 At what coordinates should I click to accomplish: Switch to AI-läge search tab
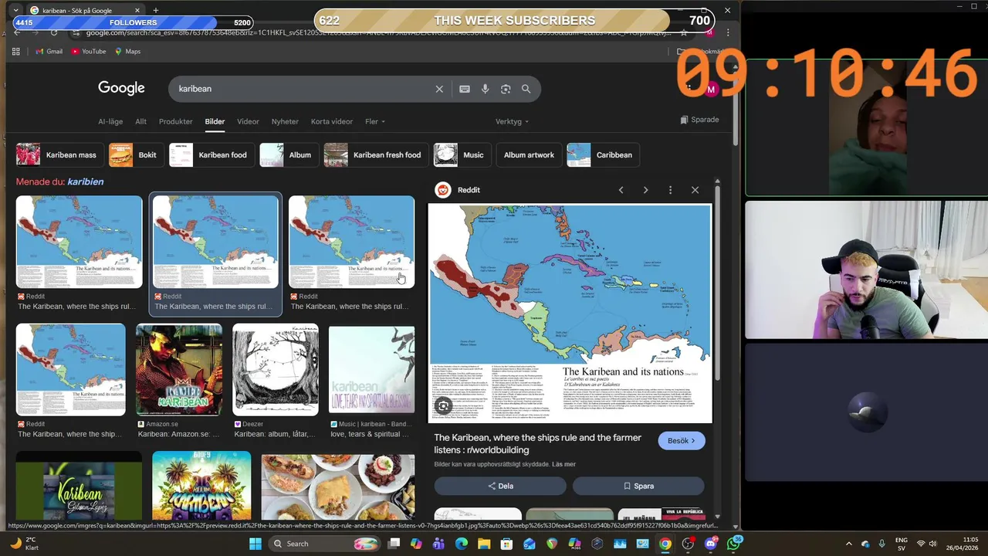pyautogui.click(x=110, y=121)
